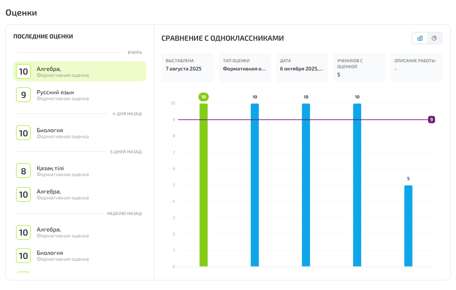This screenshot has height=290, width=456.
Task: Select yesterday's highlighted Алгебра grade
Action: (x=80, y=72)
